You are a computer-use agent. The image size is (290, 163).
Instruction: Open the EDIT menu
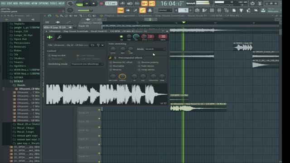(x=10, y=3)
